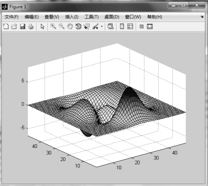Select the Zoom In magnifier tool
The height and width of the screenshot is (186, 208).
54,27
